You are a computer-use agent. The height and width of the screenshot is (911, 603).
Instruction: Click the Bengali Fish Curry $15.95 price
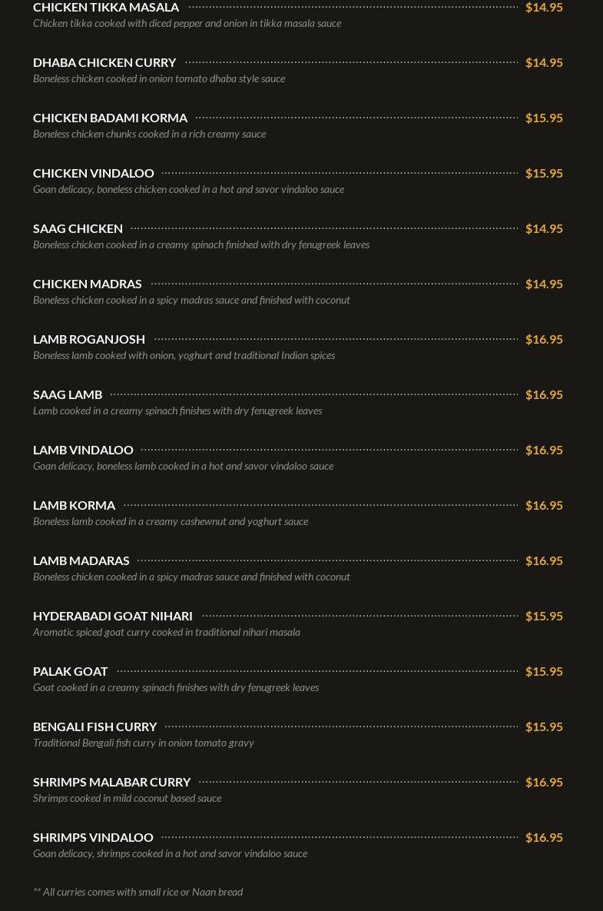(544, 726)
